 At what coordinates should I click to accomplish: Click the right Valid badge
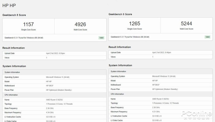pyautogui.click(x=207, y=37)
